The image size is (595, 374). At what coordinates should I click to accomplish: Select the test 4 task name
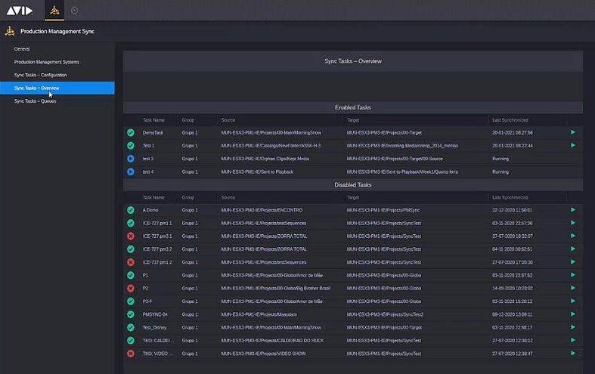tap(148, 172)
